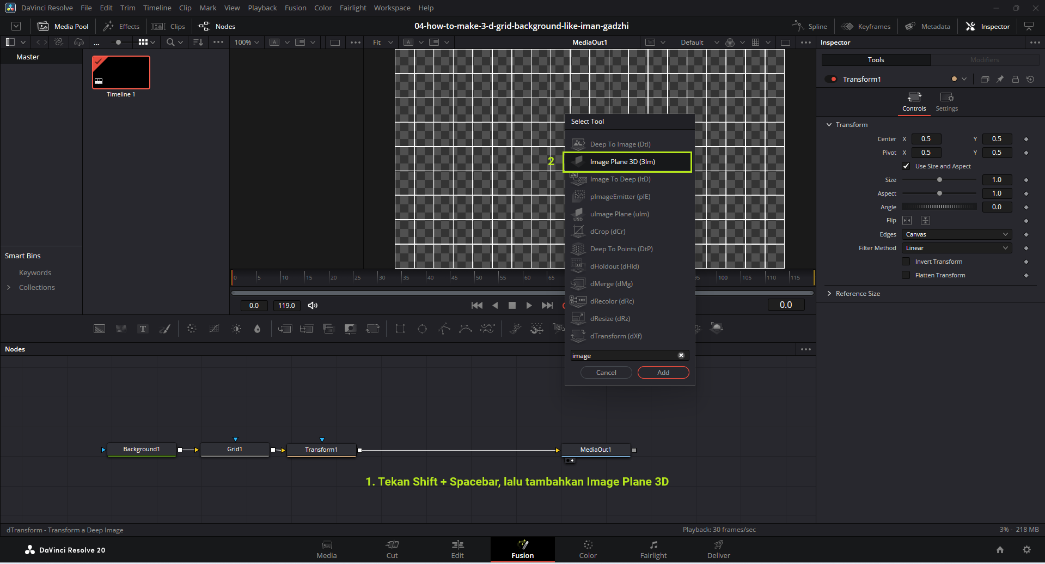Lock the Transform1 node controls
The height and width of the screenshot is (564, 1045).
tap(1015, 80)
